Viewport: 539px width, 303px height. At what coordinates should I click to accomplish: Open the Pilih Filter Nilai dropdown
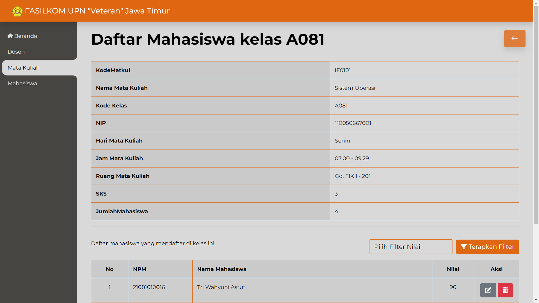pyautogui.click(x=411, y=247)
